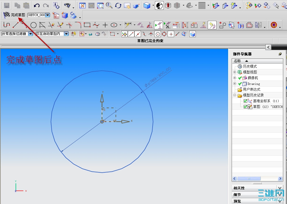Select the Profile curve tool
Viewport: 287px width, 204px height.
pyautogui.click(x=7, y=25)
